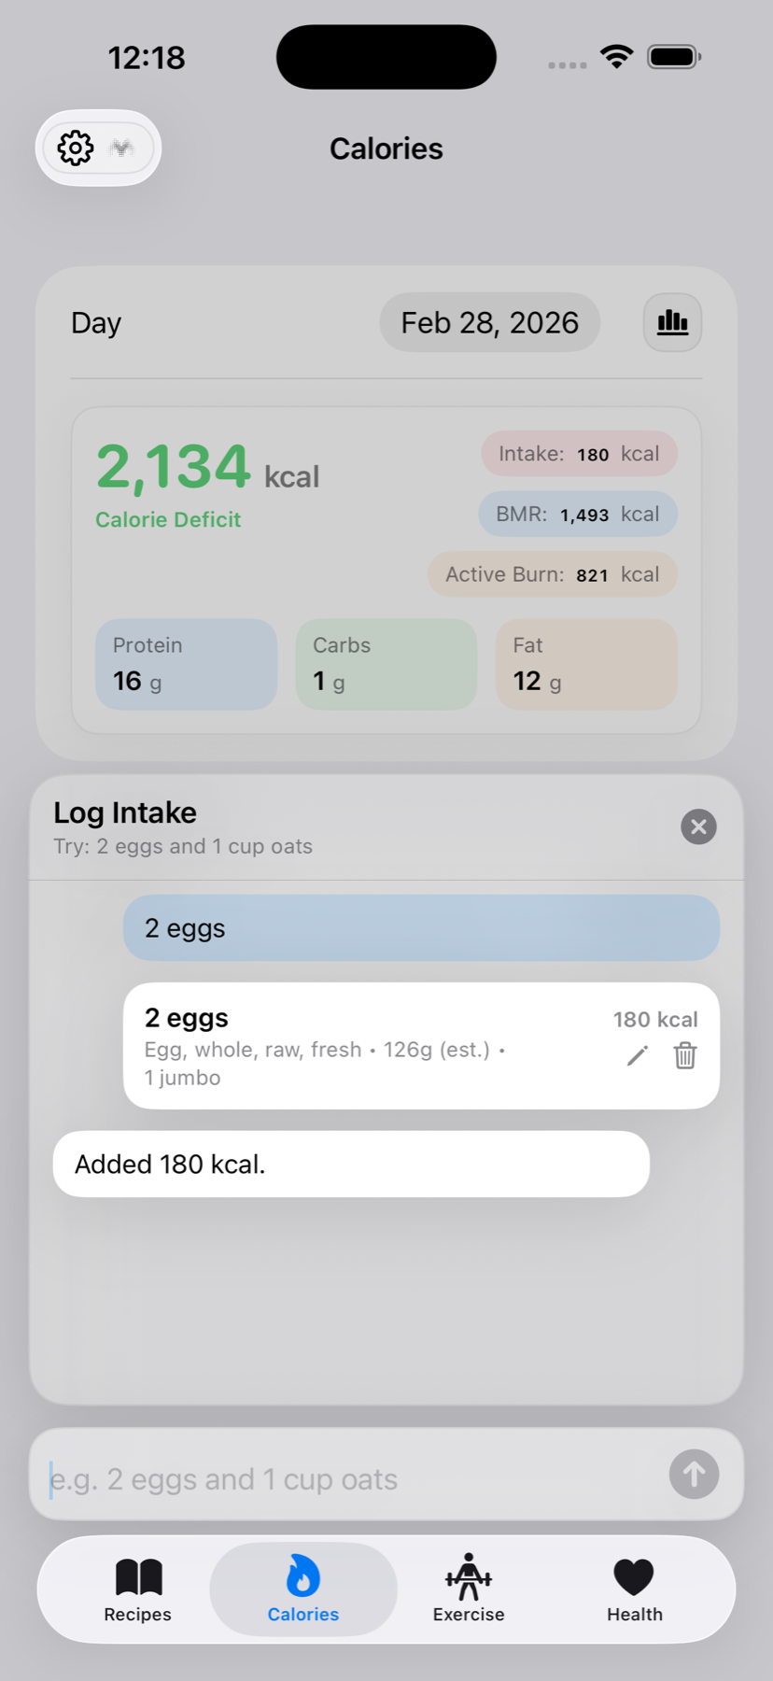Toggle the Active Burn 821 kcal chip
This screenshot has height=1681, width=773.
click(x=551, y=574)
